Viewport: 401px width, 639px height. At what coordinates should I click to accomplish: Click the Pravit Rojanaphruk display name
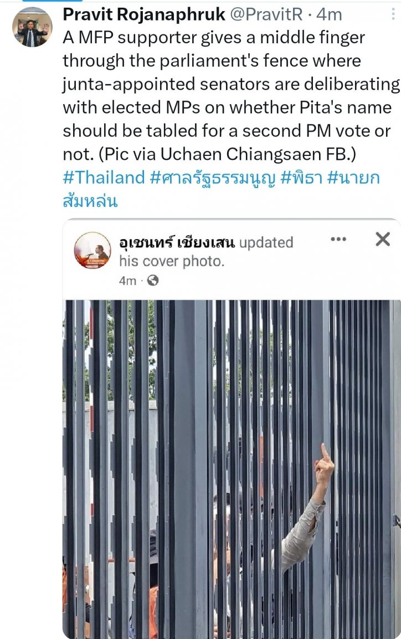click(x=143, y=14)
